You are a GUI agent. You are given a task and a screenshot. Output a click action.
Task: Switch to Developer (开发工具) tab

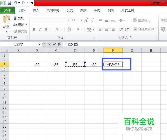click(x=127, y=10)
